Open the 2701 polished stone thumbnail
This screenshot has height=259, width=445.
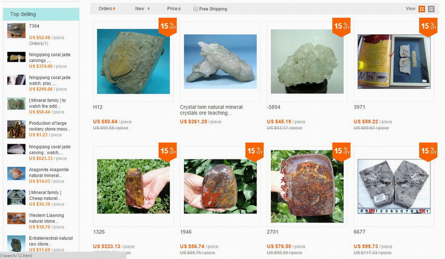click(x=307, y=186)
